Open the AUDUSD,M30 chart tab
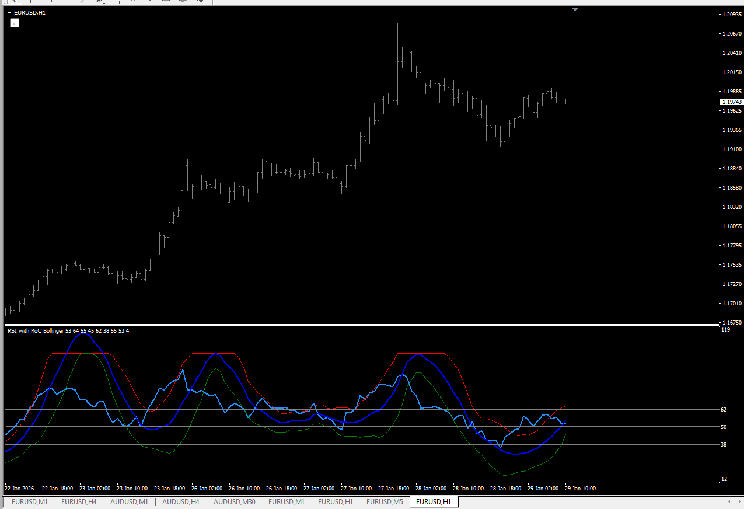This screenshot has height=509, width=744. tap(235, 501)
